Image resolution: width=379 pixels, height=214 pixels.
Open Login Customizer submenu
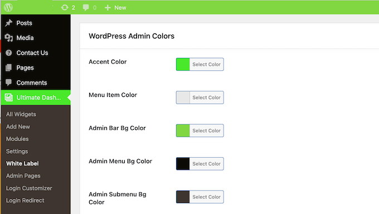point(29,188)
